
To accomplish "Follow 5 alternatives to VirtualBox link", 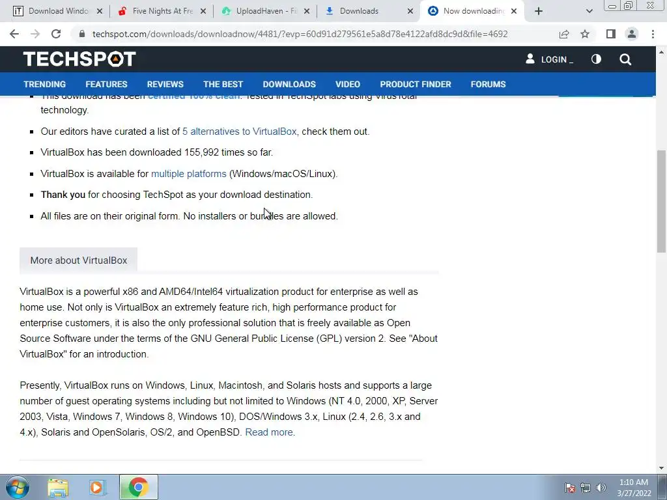I will [240, 132].
